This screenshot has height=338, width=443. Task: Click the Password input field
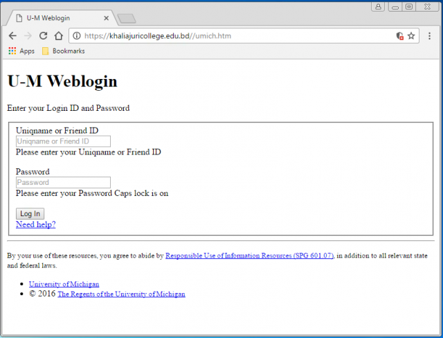[x=63, y=182]
